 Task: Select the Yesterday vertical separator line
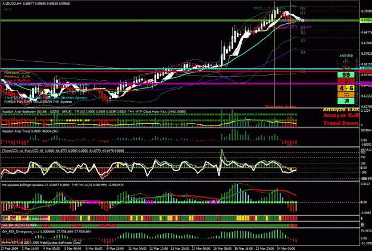[274, 55]
